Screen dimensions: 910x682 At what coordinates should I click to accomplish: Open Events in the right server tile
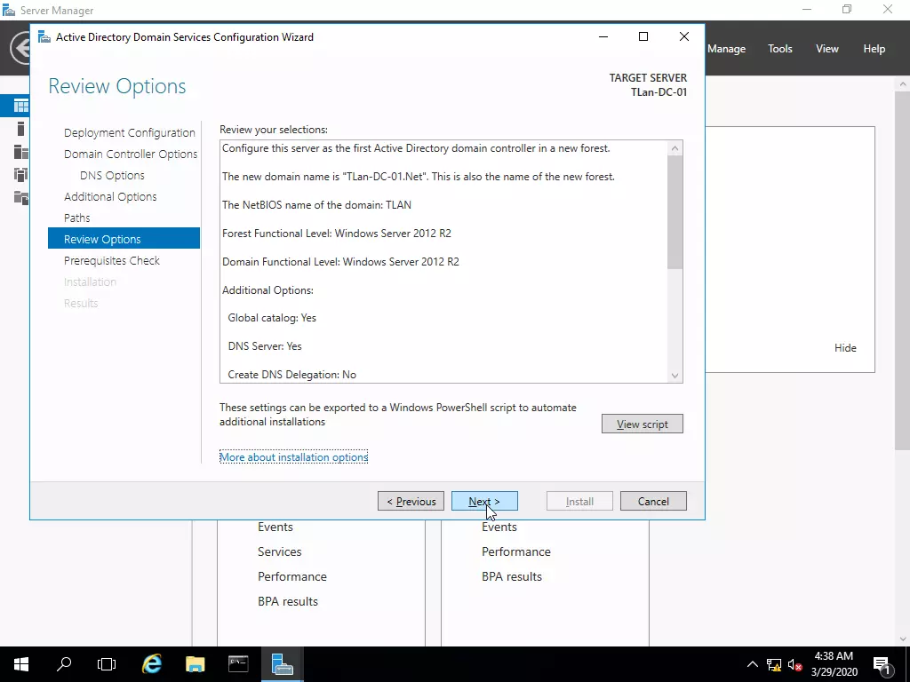tap(499, 527)
